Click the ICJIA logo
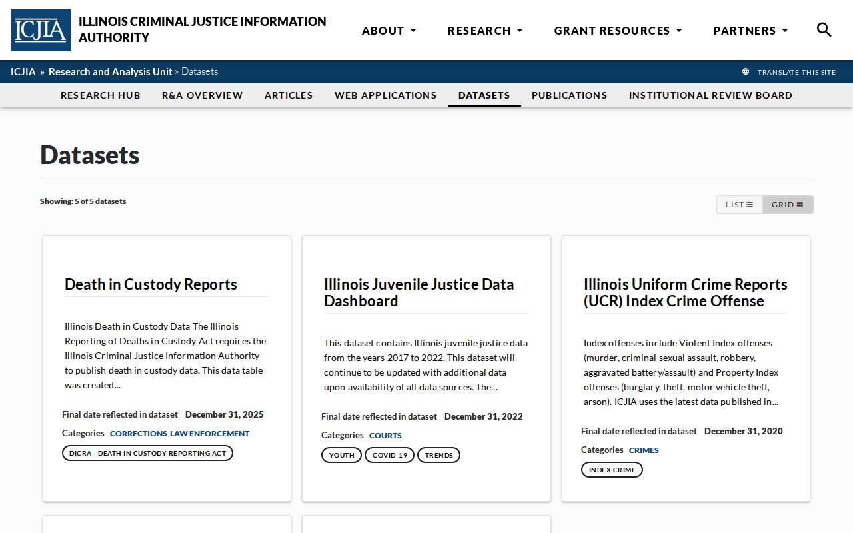Viewport: 853px width, 533px height. coord(41,30)
